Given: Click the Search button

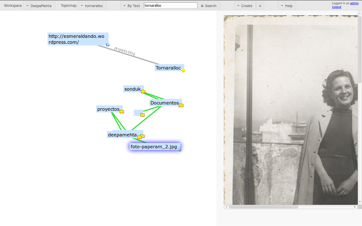Looking at the screenshot, I should [x=209, y=6].
